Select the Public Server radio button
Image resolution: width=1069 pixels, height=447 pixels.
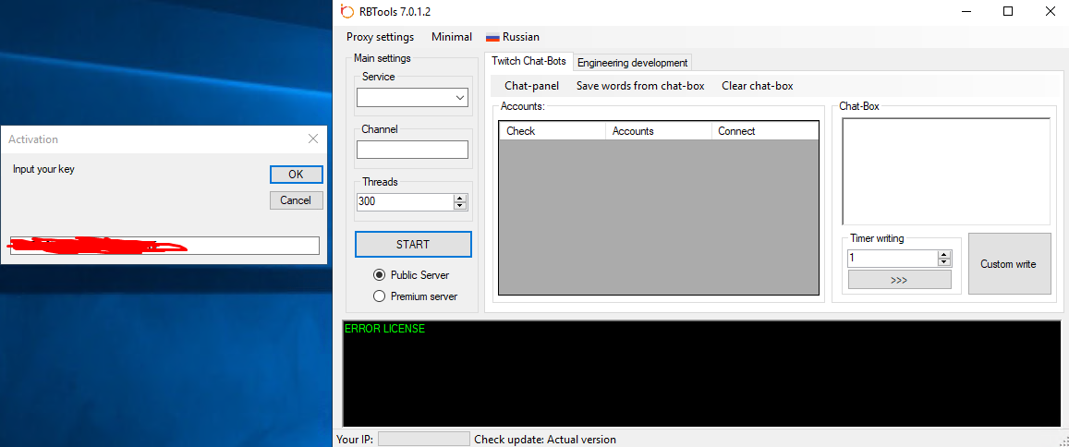[x=379, y=275]
